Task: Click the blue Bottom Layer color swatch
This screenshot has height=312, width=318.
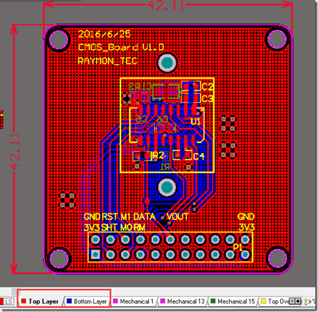Action: [x=69, y=301]
